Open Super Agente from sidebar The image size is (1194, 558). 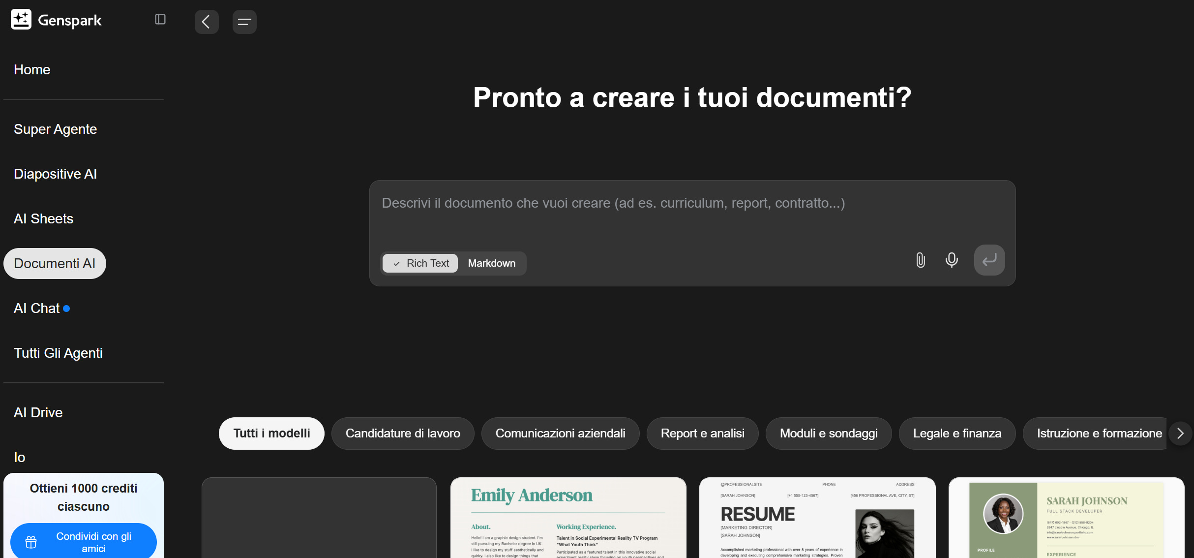[x=56, y=129]
